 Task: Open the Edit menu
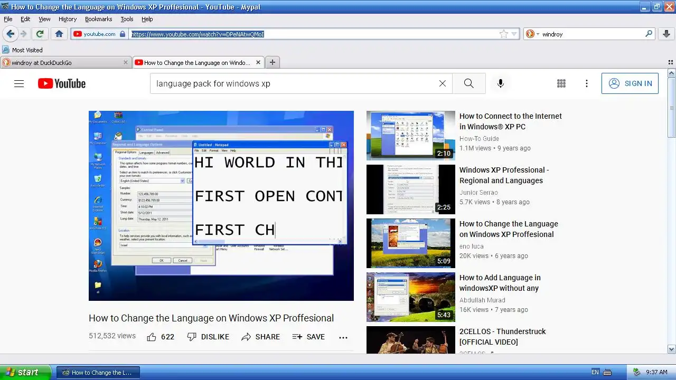pos(25,19)
